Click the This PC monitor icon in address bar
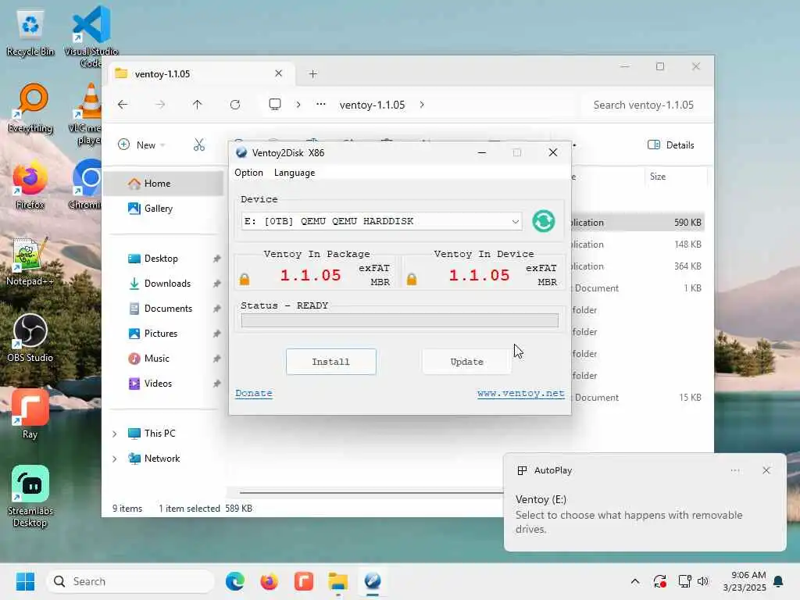Viewport: 800px width, 600px height. 275,105
